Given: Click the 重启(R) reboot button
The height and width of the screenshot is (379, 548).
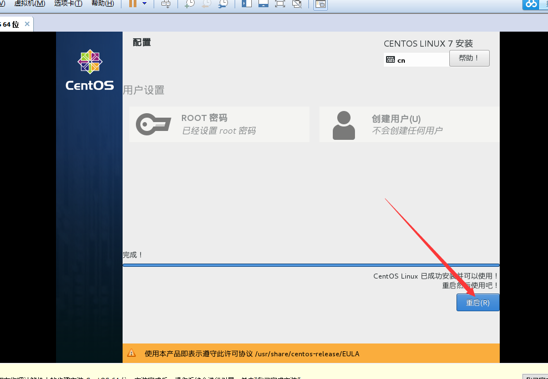Looking at the screenshot, I should click(478, 302).
